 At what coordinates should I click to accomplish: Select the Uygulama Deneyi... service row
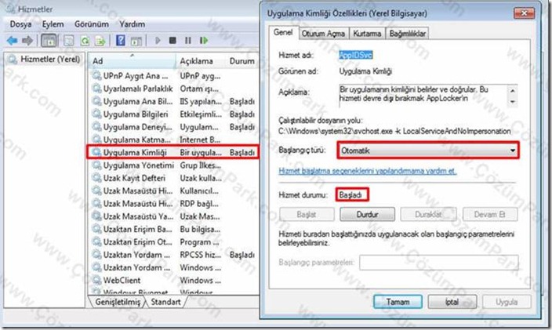coord(172,127)
